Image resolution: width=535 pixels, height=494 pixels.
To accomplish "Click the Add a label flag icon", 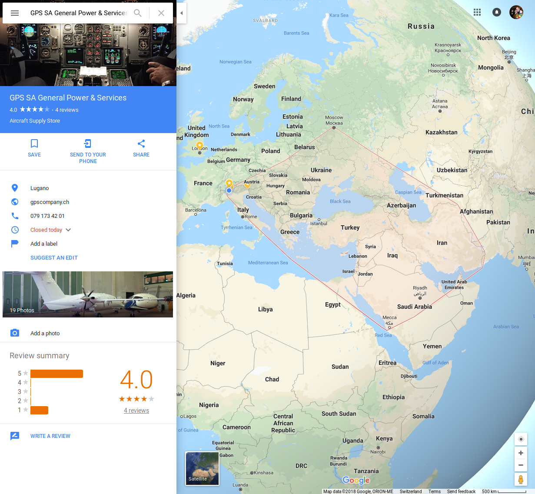I will point(15,244).
